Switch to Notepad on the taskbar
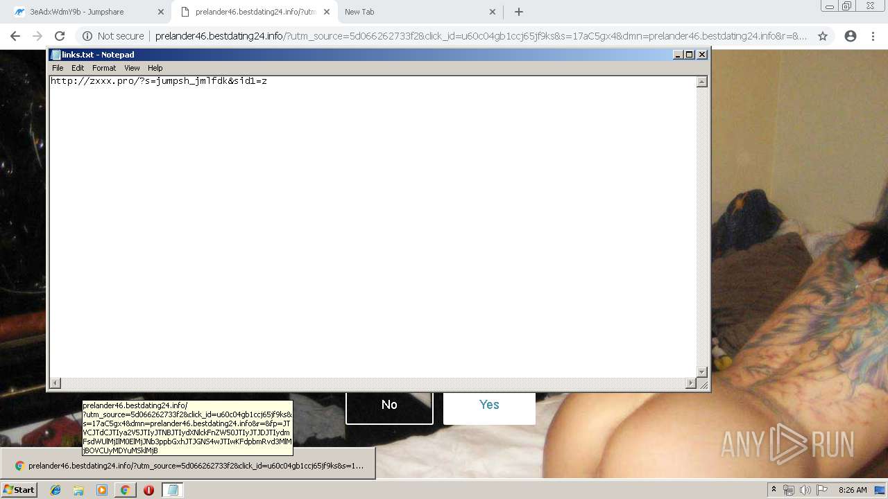The image size is (888, 499). (173, 490)
